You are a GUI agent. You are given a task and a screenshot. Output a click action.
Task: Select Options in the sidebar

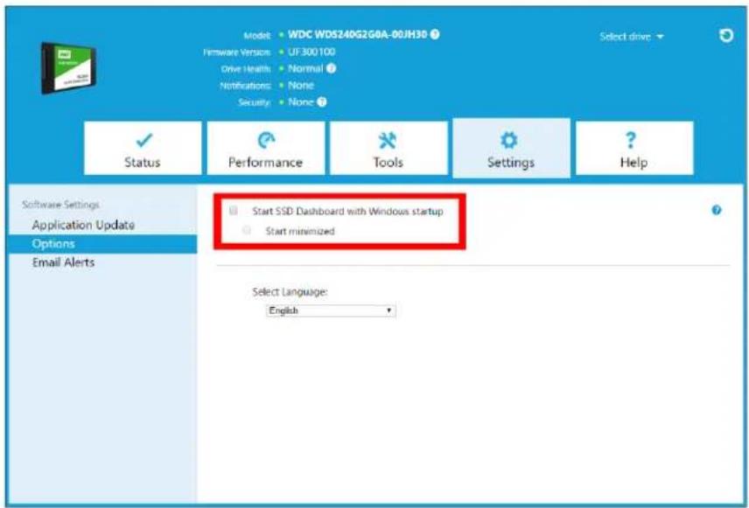(102, 244)
